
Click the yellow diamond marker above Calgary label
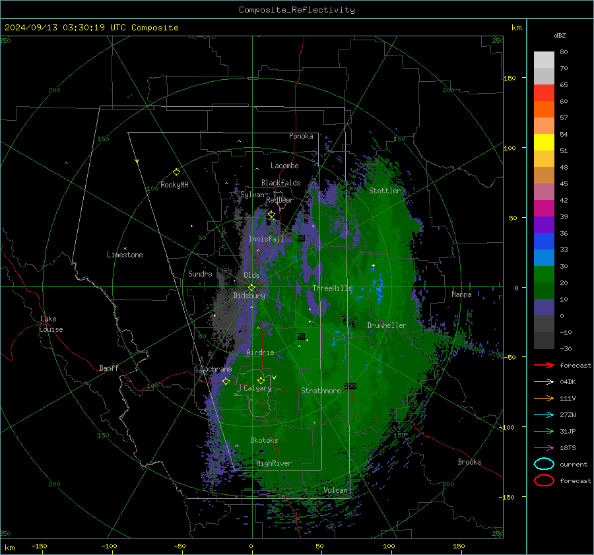coord(261,380)
